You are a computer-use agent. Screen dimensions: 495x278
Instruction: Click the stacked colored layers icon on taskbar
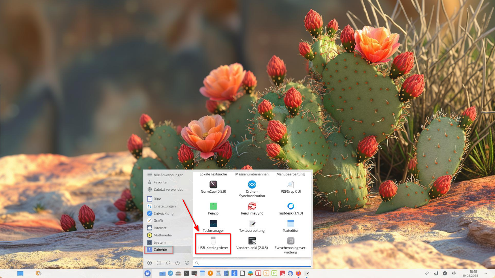[x=250, y=273]
